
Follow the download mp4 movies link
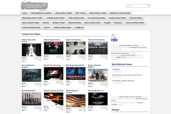[138, 47]
